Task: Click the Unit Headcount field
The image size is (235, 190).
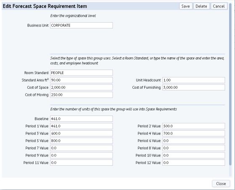Action: 194,80
